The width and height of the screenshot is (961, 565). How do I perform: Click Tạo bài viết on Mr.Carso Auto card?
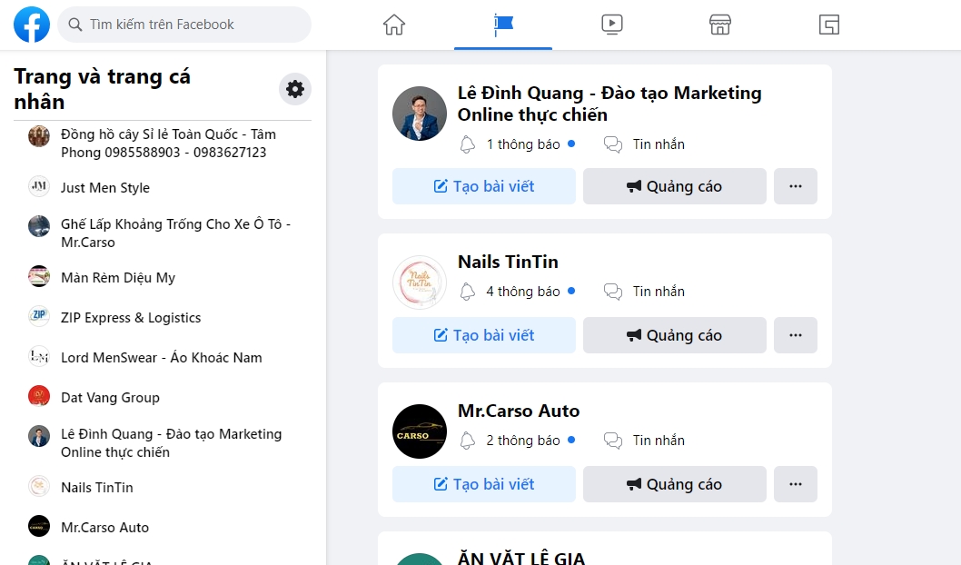click(x=484, y=484)
